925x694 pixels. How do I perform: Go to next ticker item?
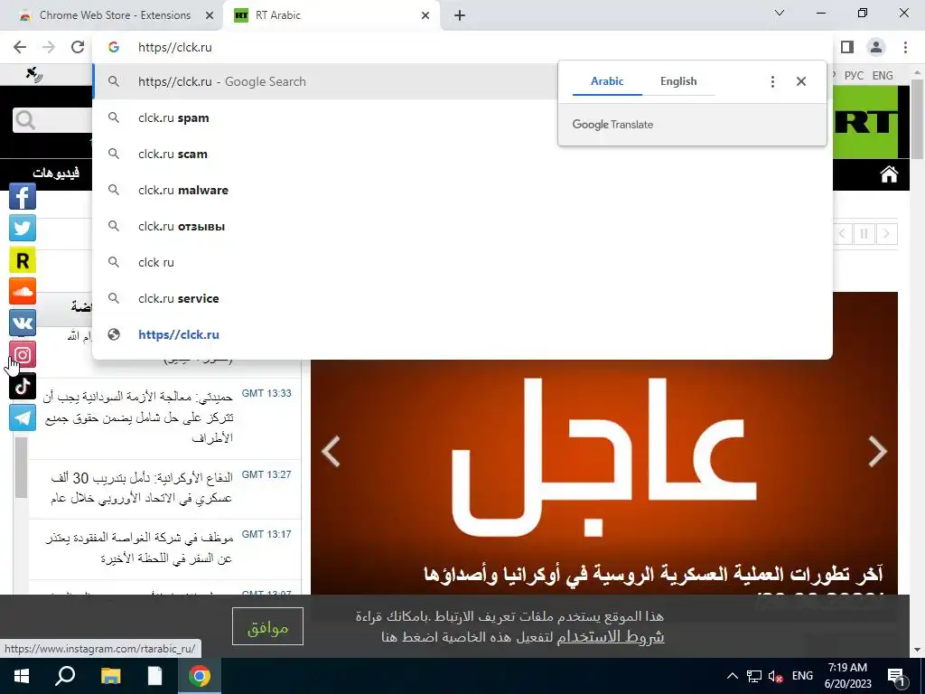click(886, 234)
